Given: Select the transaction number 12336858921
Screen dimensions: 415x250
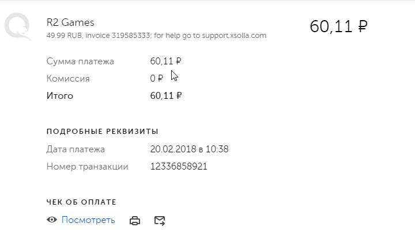Looking at the screenshot, I should (x=179, y=167).
